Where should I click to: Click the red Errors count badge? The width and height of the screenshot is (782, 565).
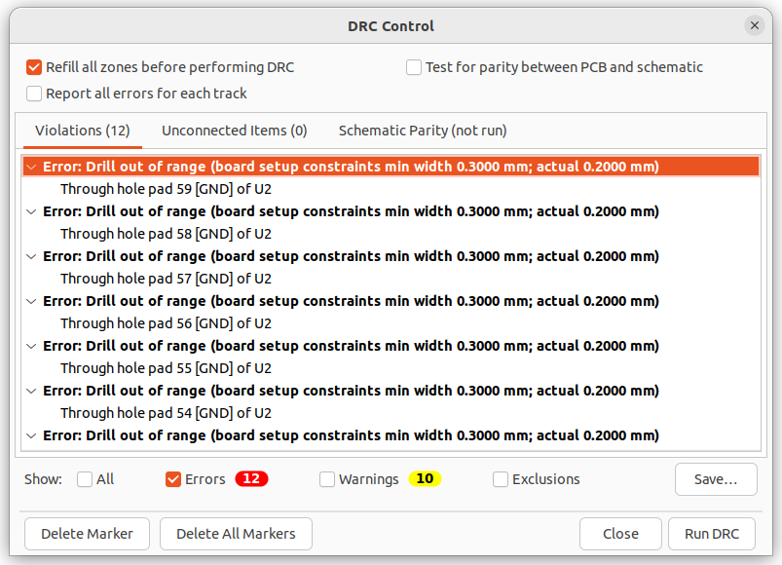click(x=251, y=478)
